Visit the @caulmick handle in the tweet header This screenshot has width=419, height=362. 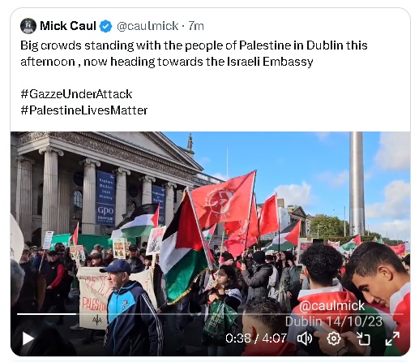[148, 26]
